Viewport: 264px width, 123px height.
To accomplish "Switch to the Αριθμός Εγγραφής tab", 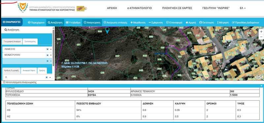I will (12, 70).
